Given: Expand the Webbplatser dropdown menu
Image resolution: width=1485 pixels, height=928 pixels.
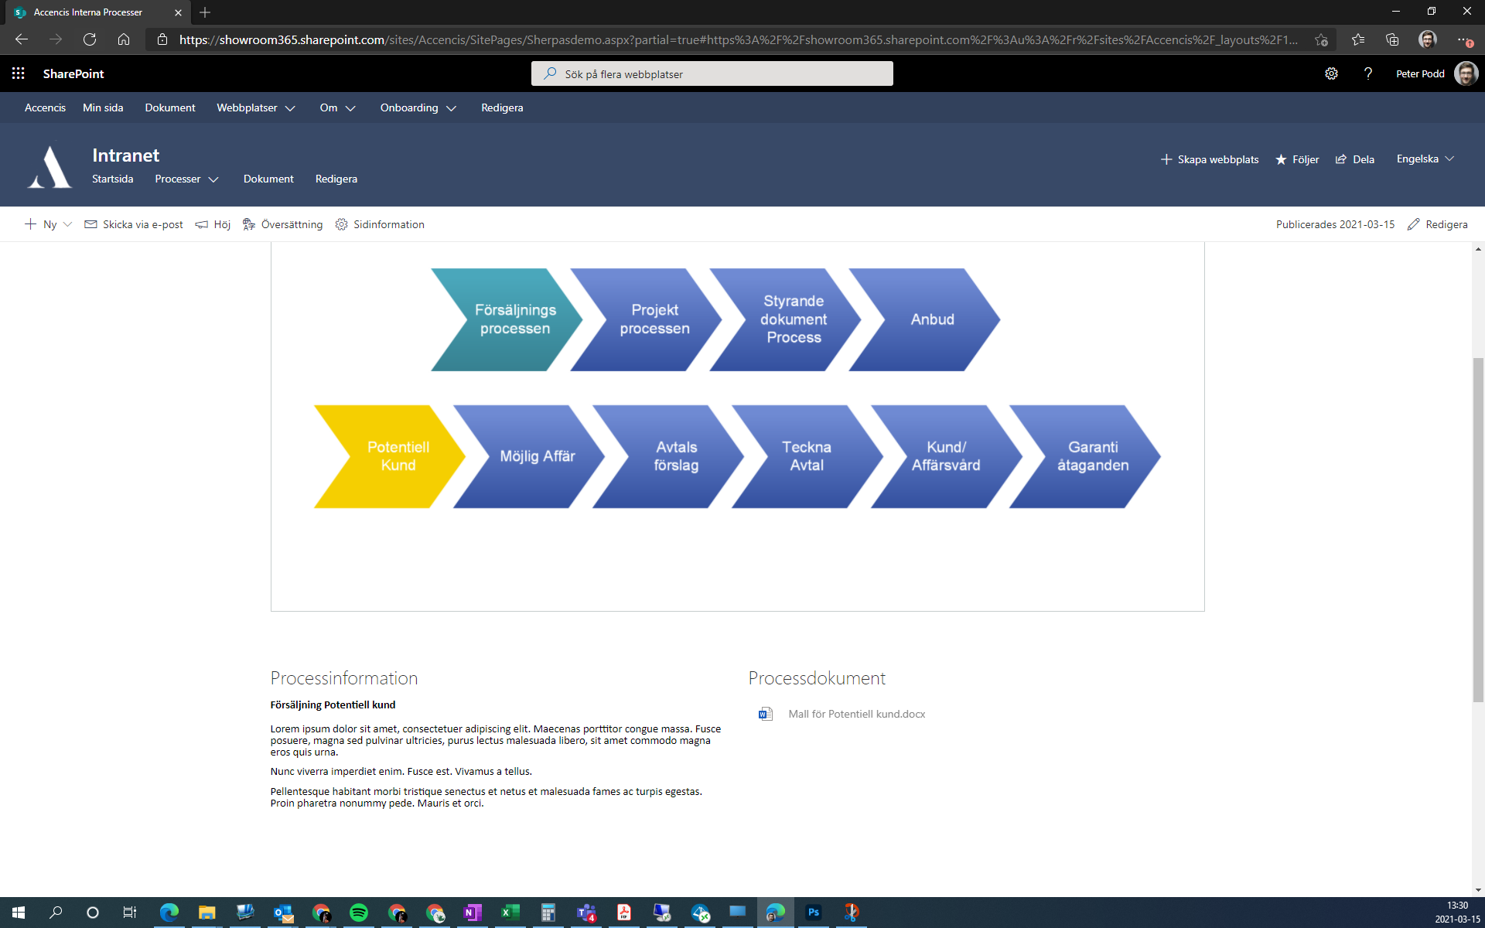Looking at the screenshot, I should point(255,107).
